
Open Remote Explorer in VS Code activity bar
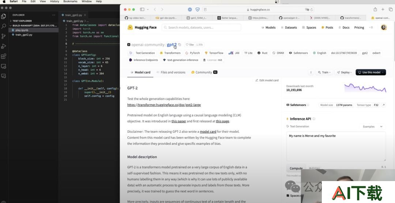(x=4, y=66)
